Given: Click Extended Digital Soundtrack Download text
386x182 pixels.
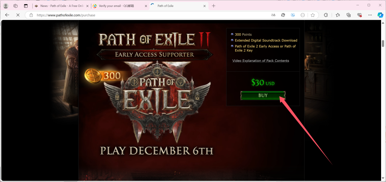Looking at the screenshot, I should (266, 40).
